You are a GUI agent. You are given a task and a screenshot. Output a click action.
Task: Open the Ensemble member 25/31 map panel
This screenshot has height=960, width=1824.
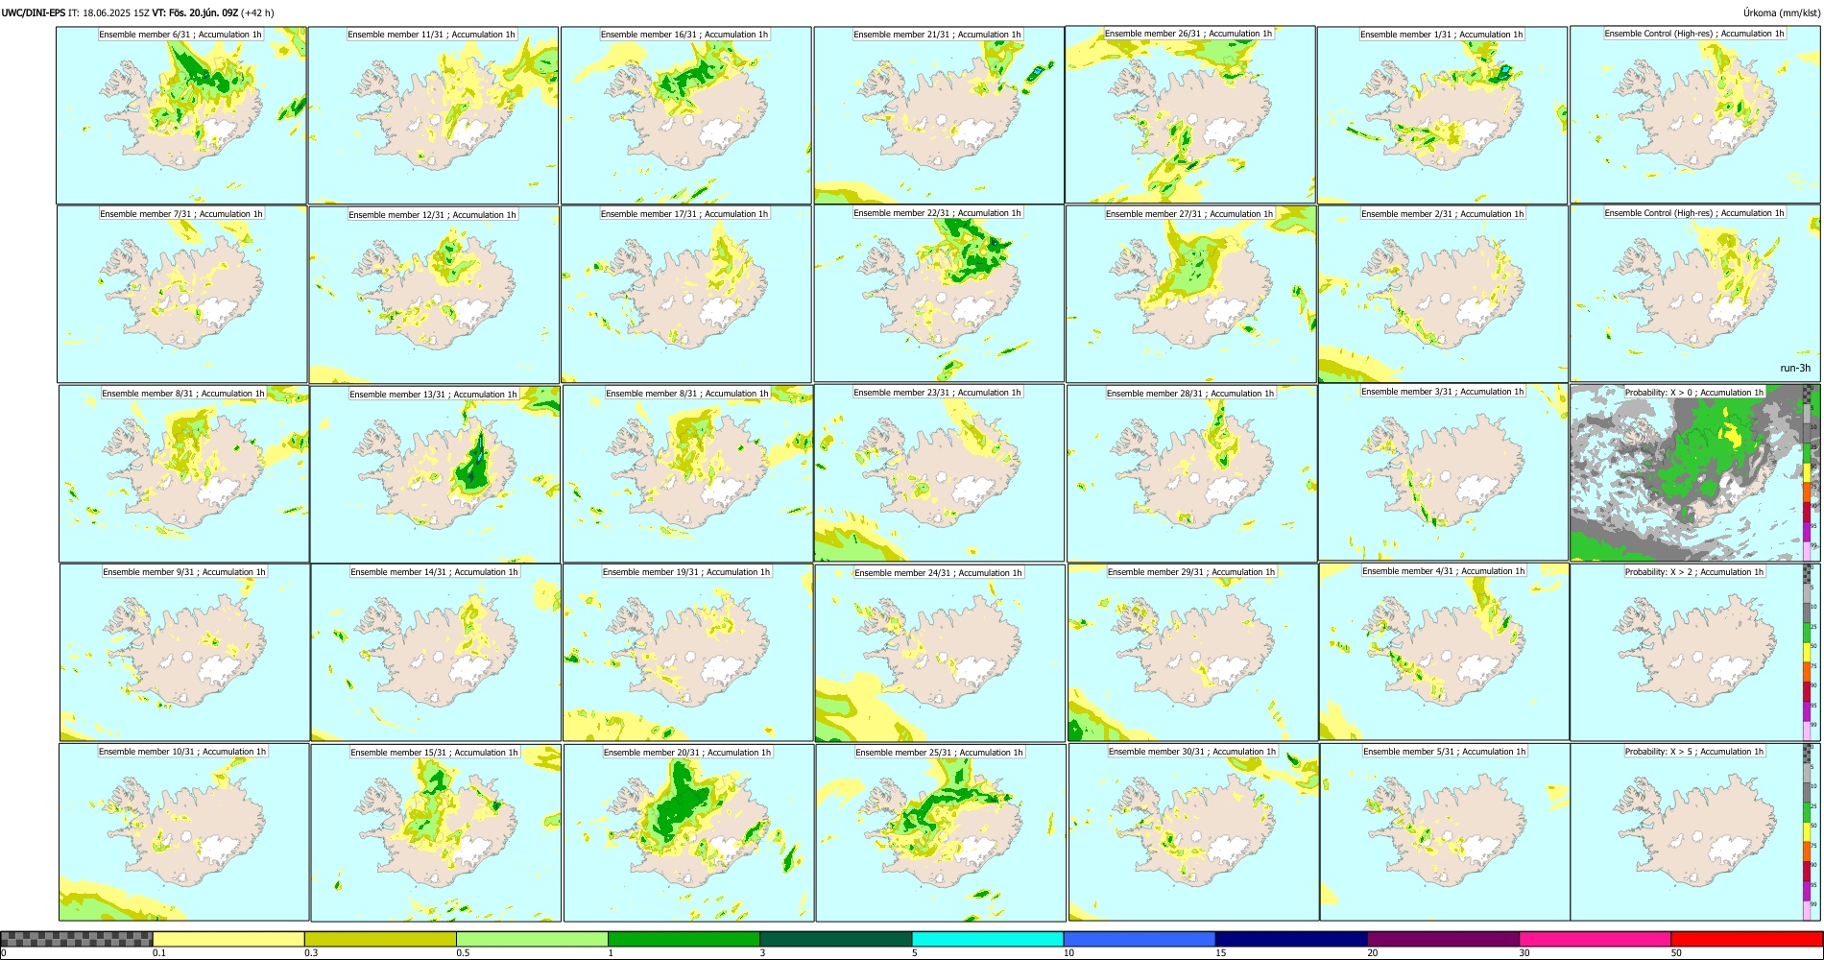[941, 833]
